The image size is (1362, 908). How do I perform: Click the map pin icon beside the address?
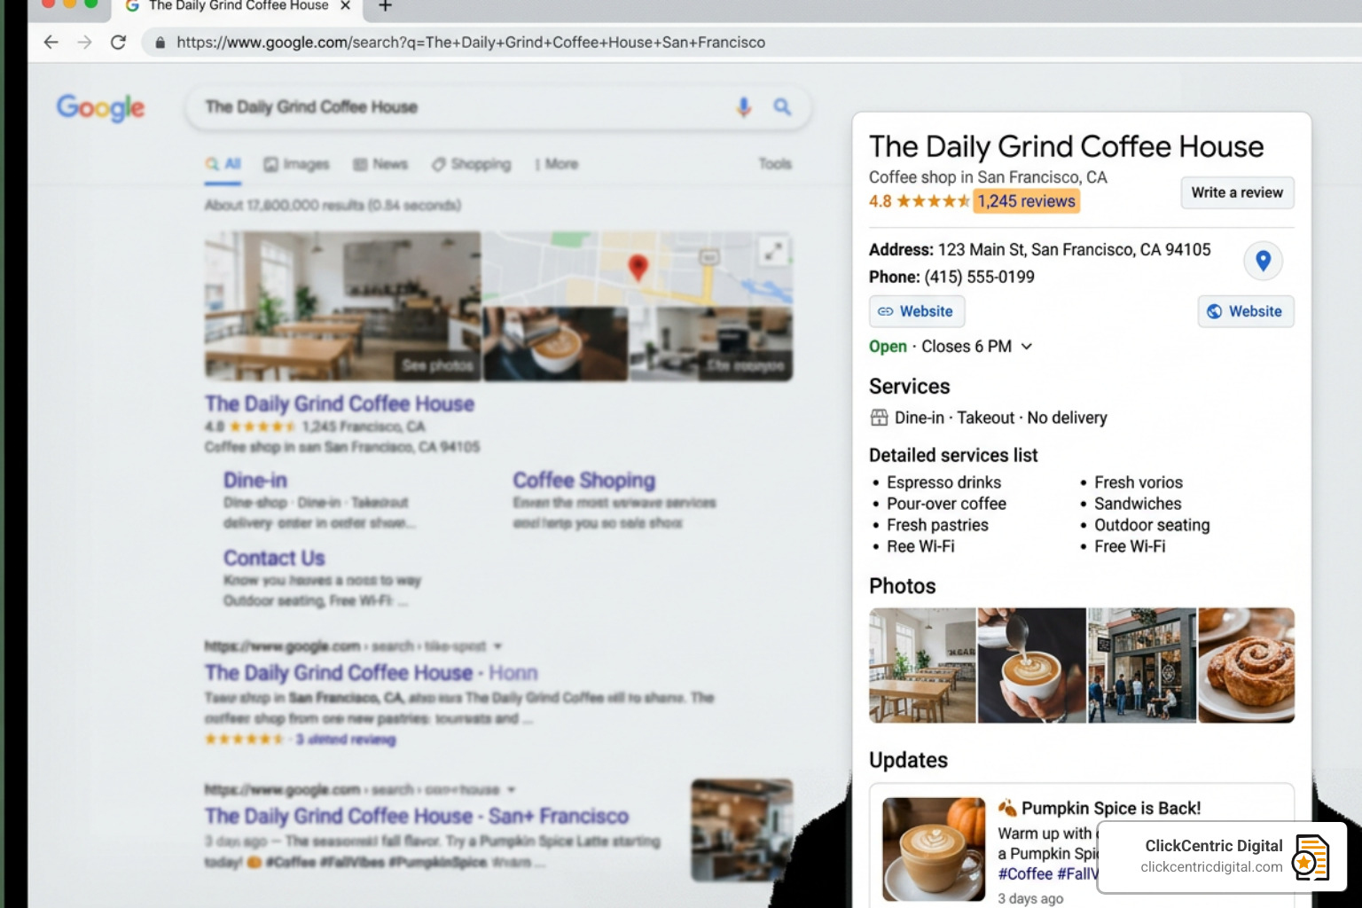click(1263, 261)
